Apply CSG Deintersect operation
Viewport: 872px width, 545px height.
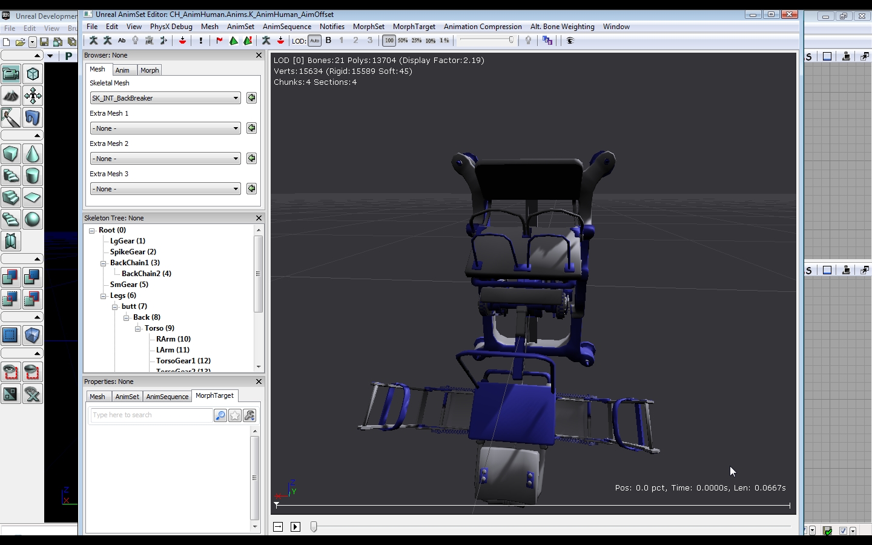pos(33,299)
